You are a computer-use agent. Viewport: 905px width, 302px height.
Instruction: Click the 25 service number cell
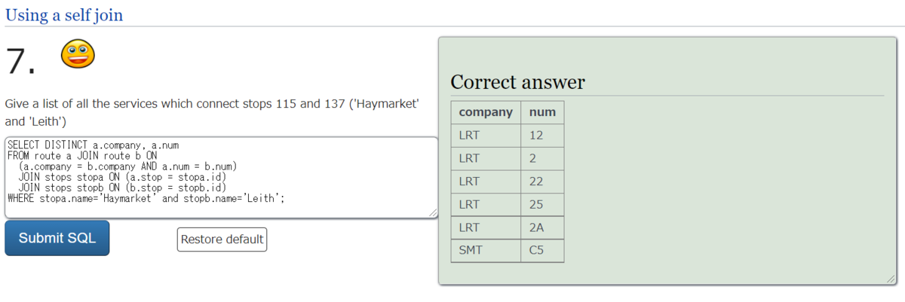(x=542, y=204)
